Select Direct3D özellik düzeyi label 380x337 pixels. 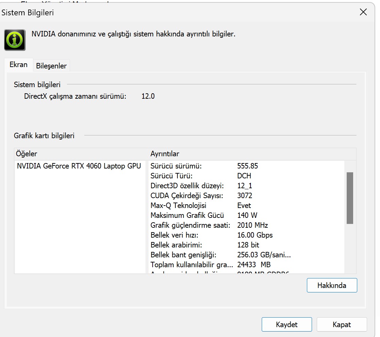pyautogui.click(x=187, y=186)
